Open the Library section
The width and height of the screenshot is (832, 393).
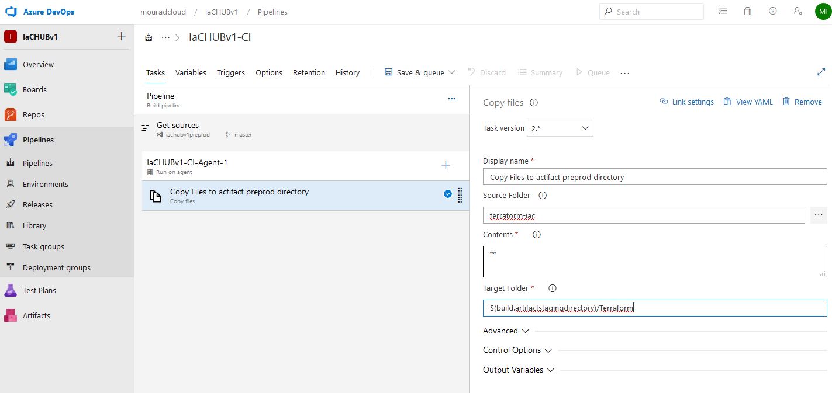point(34,225)
